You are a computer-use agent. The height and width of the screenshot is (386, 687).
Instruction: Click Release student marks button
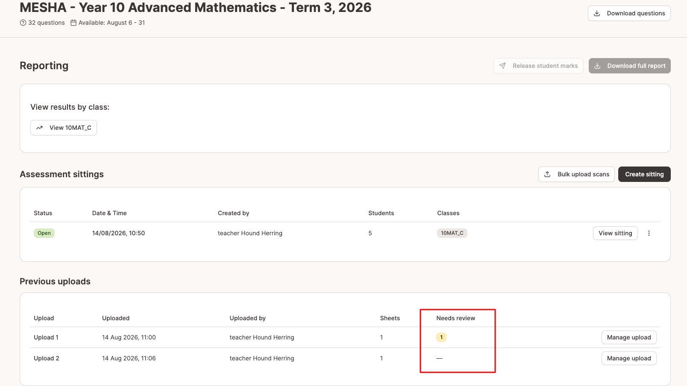pyautogui.click(x=538, y=66)
